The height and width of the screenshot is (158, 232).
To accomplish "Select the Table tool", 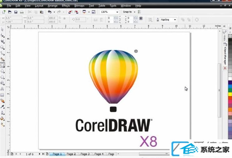I will point(2,95).
